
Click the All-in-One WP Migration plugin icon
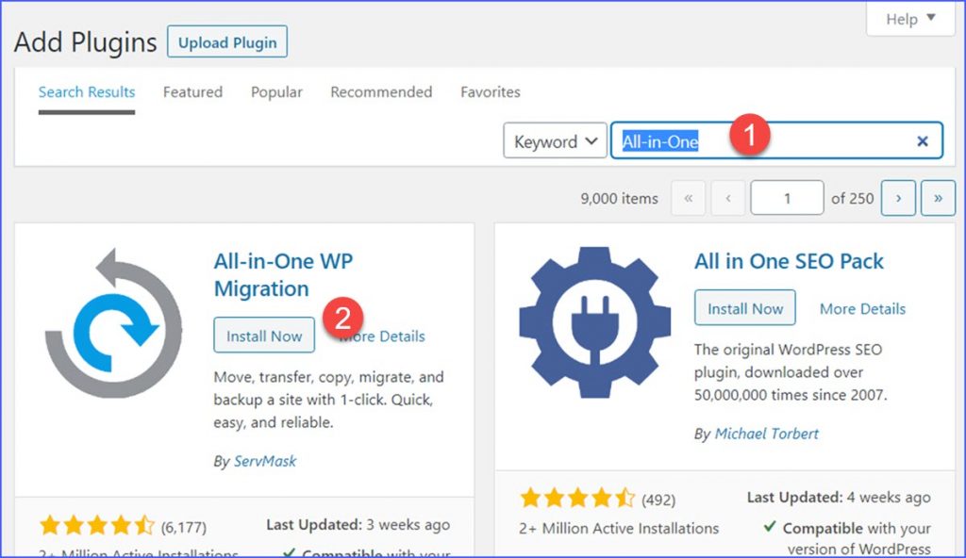113,323
